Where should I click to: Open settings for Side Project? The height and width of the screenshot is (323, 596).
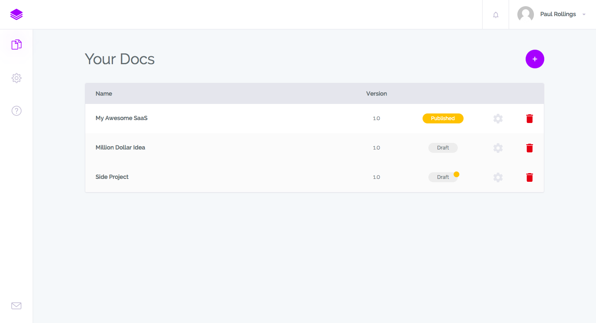tap(498, 177)
